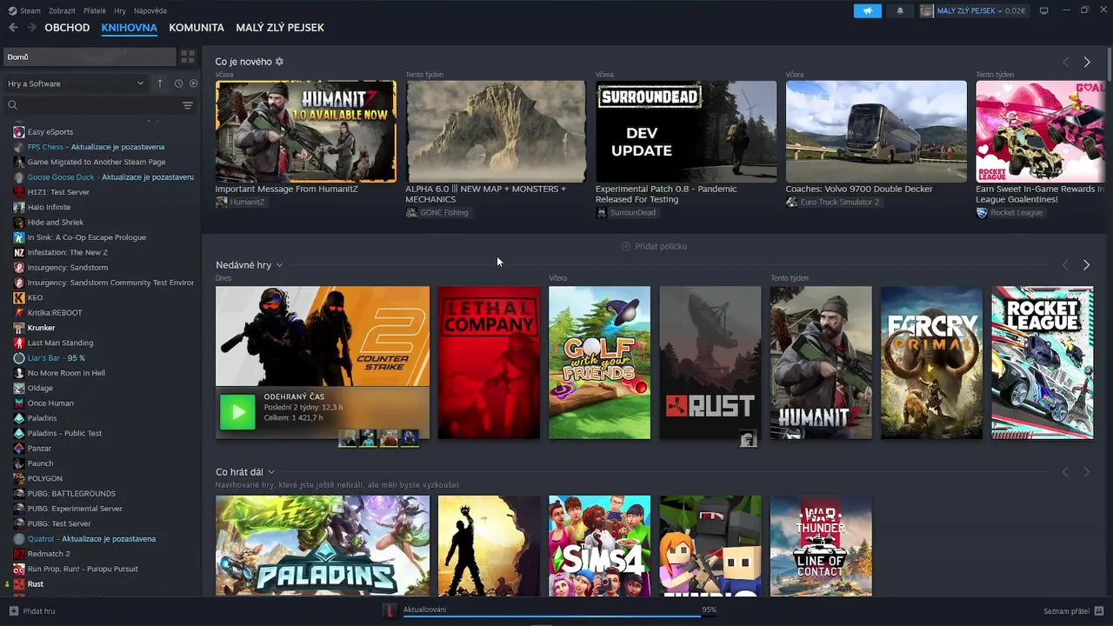Select Liar's Bar in the game list

click(56, 358)
